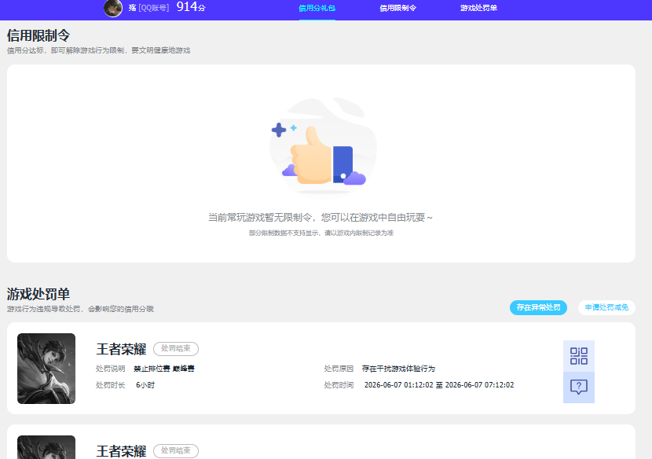
Task: Click the 处罚结束 badge on second 王者荣耀 card
Action: tap(176, 450)
